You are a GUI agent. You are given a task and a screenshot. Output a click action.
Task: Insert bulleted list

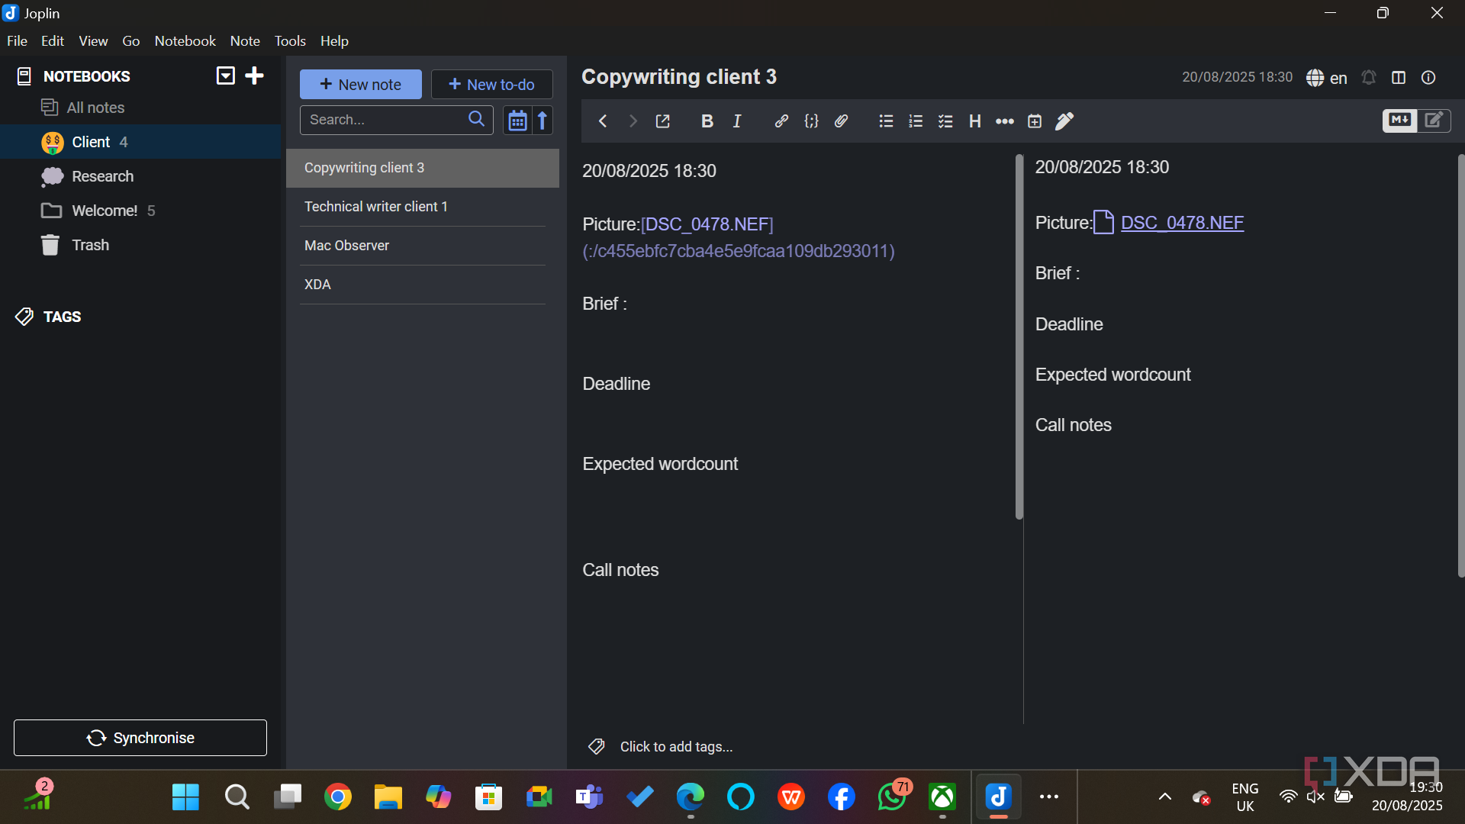tap(886, 121)
